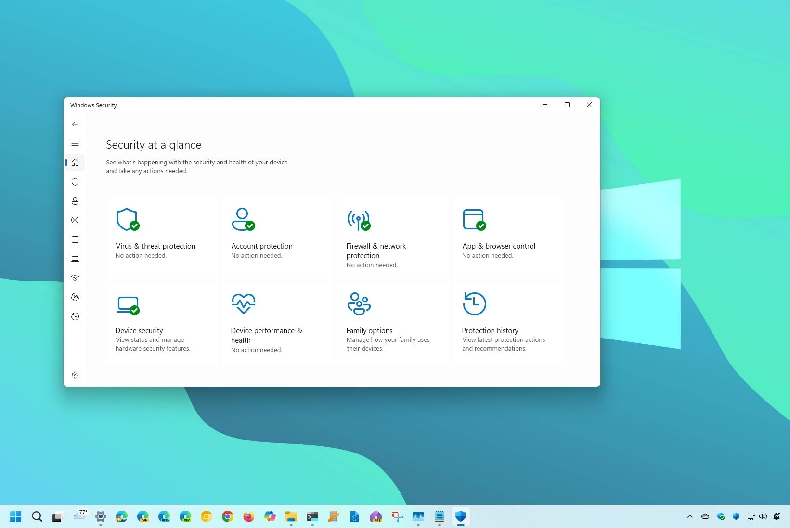Screen dimensions: 790x528
Task: Open Family options icon in sidebar
Action: pos(75,297)
